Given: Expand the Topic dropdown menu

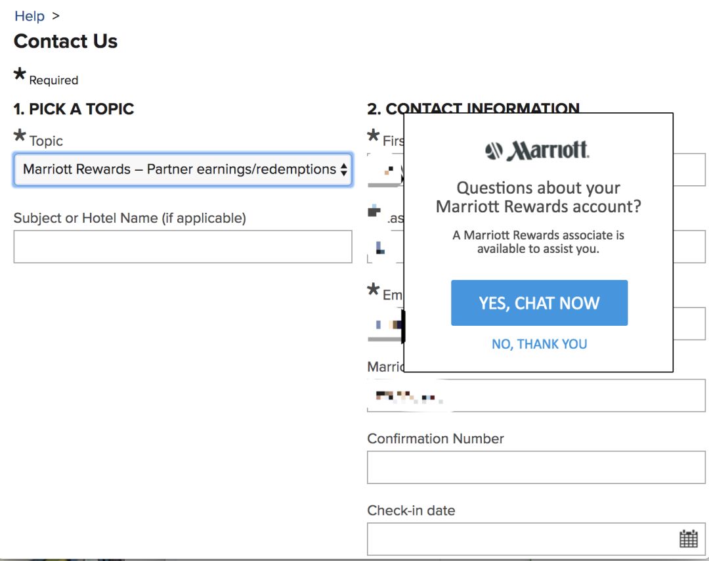Looking at the screenshot, I should coord(183,169).
